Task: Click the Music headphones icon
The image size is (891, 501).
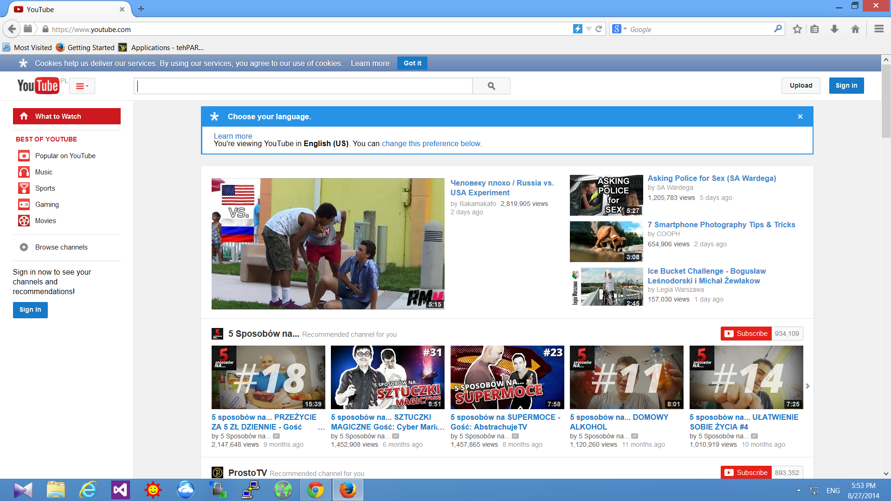Action: point(24,172)
